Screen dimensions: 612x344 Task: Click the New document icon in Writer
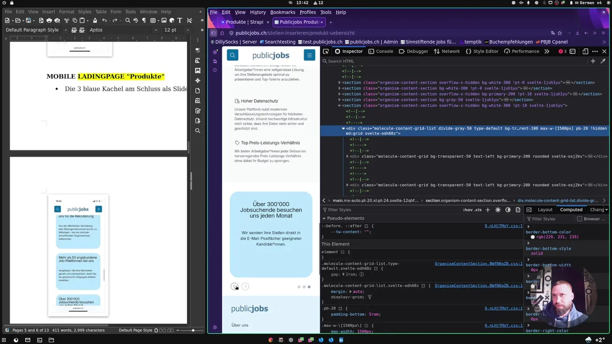tap(7, 21)
